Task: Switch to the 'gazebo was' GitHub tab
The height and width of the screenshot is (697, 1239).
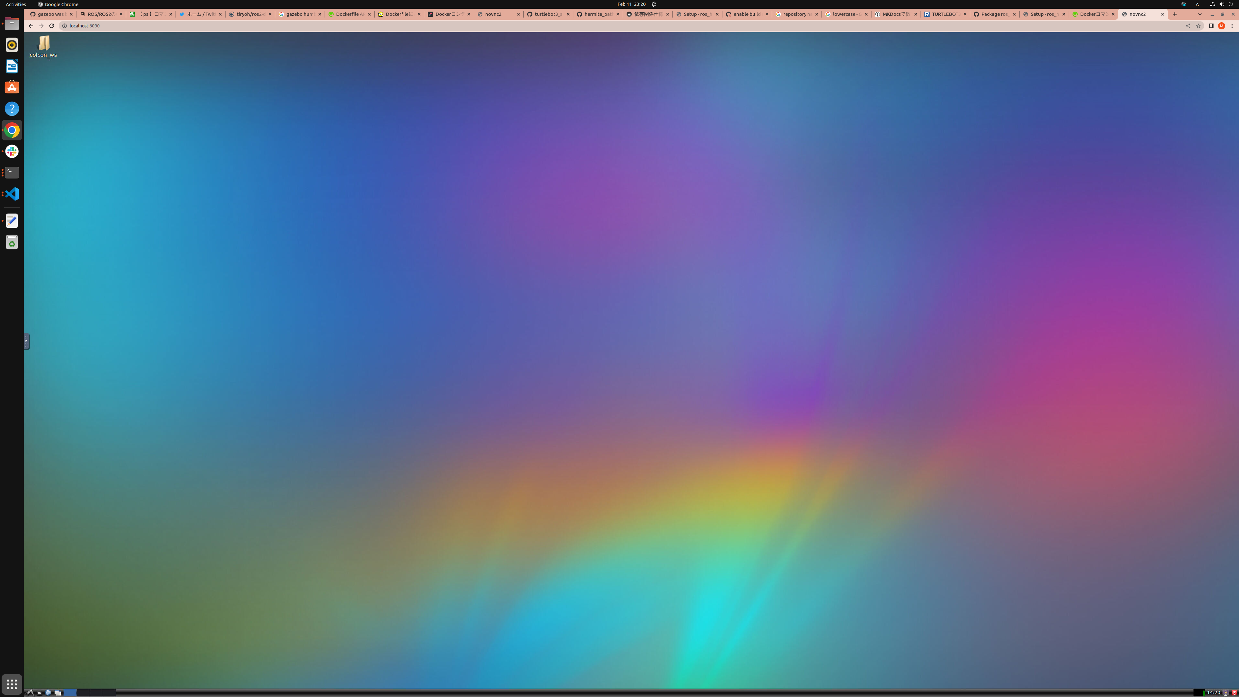Action: pyautogui.click(x=51, y=15)
